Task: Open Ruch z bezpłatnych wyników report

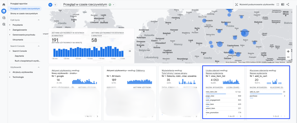Action: 28,61
